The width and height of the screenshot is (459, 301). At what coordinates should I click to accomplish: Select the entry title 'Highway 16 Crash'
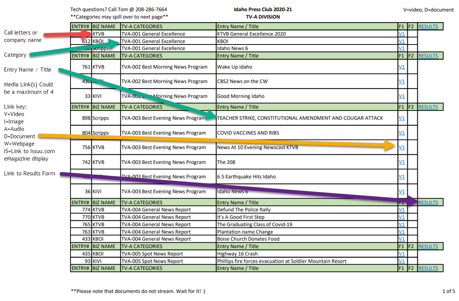(x=237, y=254)
